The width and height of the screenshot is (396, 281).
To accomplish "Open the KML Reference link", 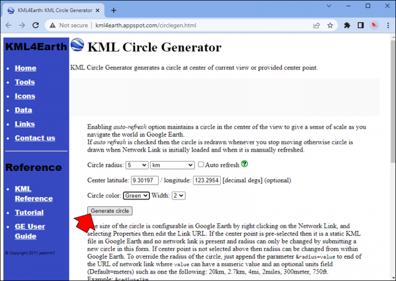I will coord(34,194).
